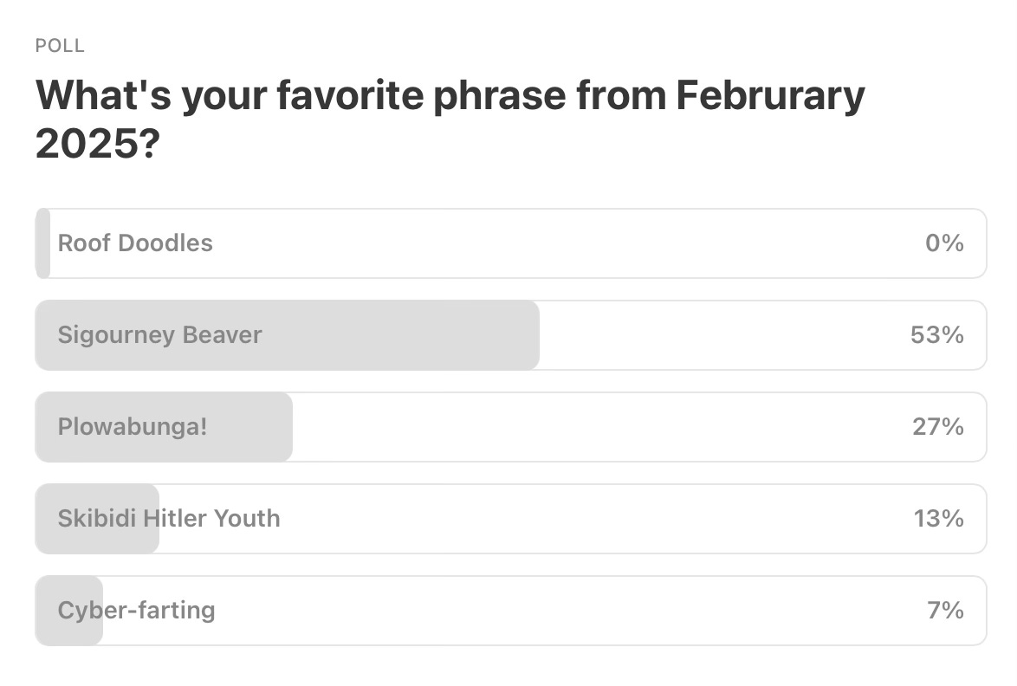Click the 53% result percentage

click(936, 335)
